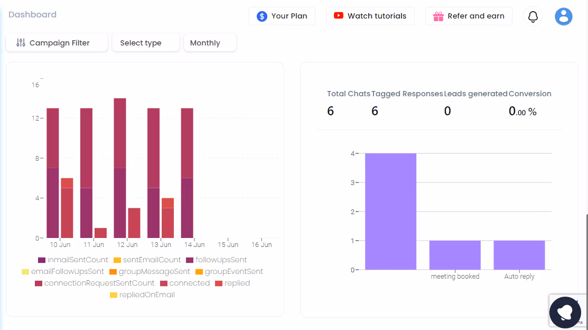
Task: Click the yellow swatch next to repliedOnEmail
Action: tap(113, 295)
